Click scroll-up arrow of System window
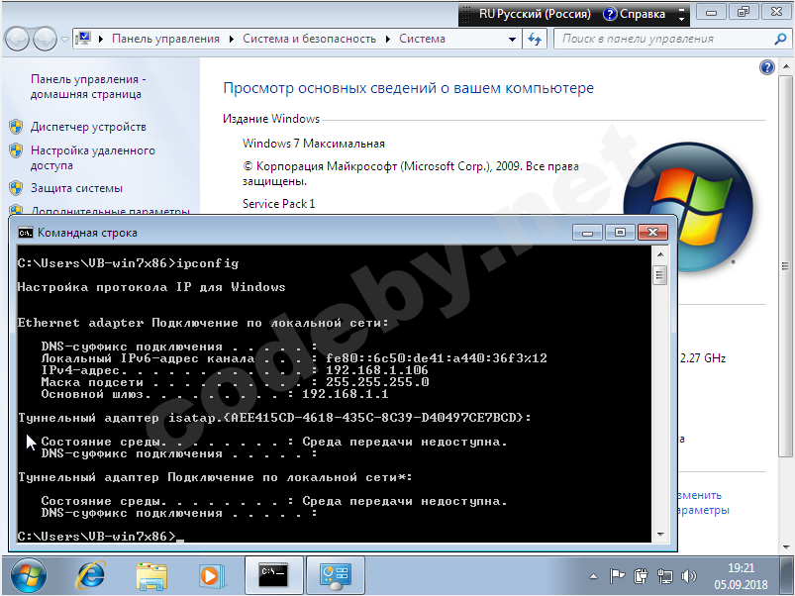795x596 pixels. point(786,67)
